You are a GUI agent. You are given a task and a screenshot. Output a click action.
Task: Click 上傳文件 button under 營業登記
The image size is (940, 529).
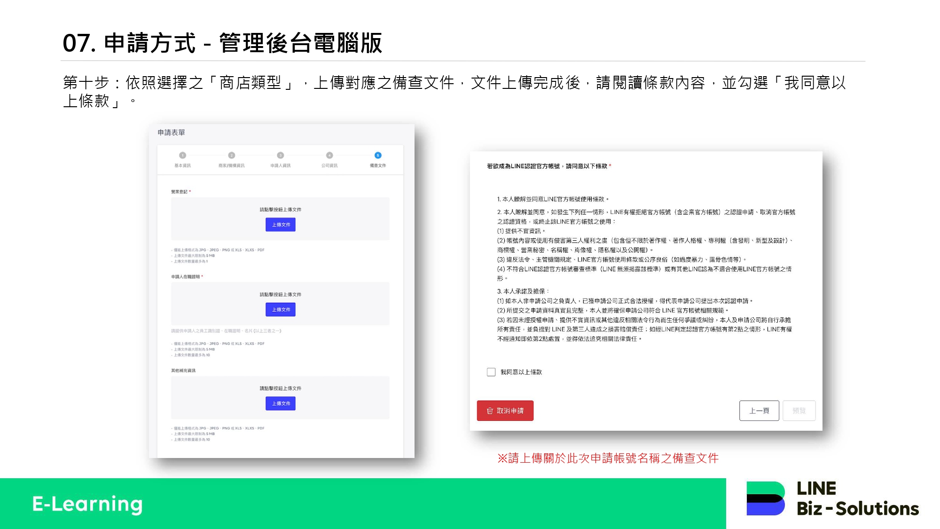[x=281, y=225]
